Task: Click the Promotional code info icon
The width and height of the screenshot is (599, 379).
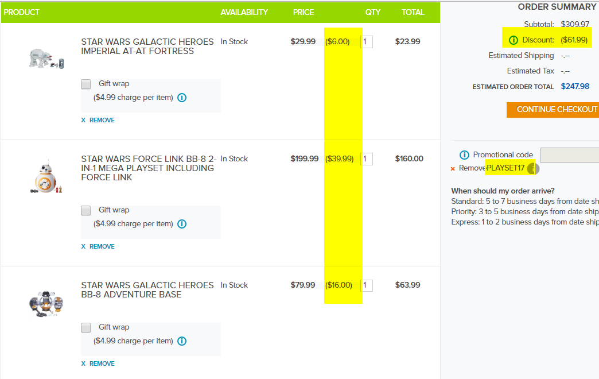Action: coord(465,155)
